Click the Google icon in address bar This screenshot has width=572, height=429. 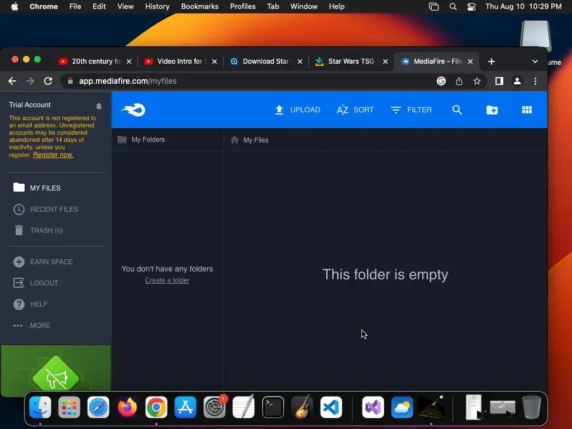[x=441, y=81]
